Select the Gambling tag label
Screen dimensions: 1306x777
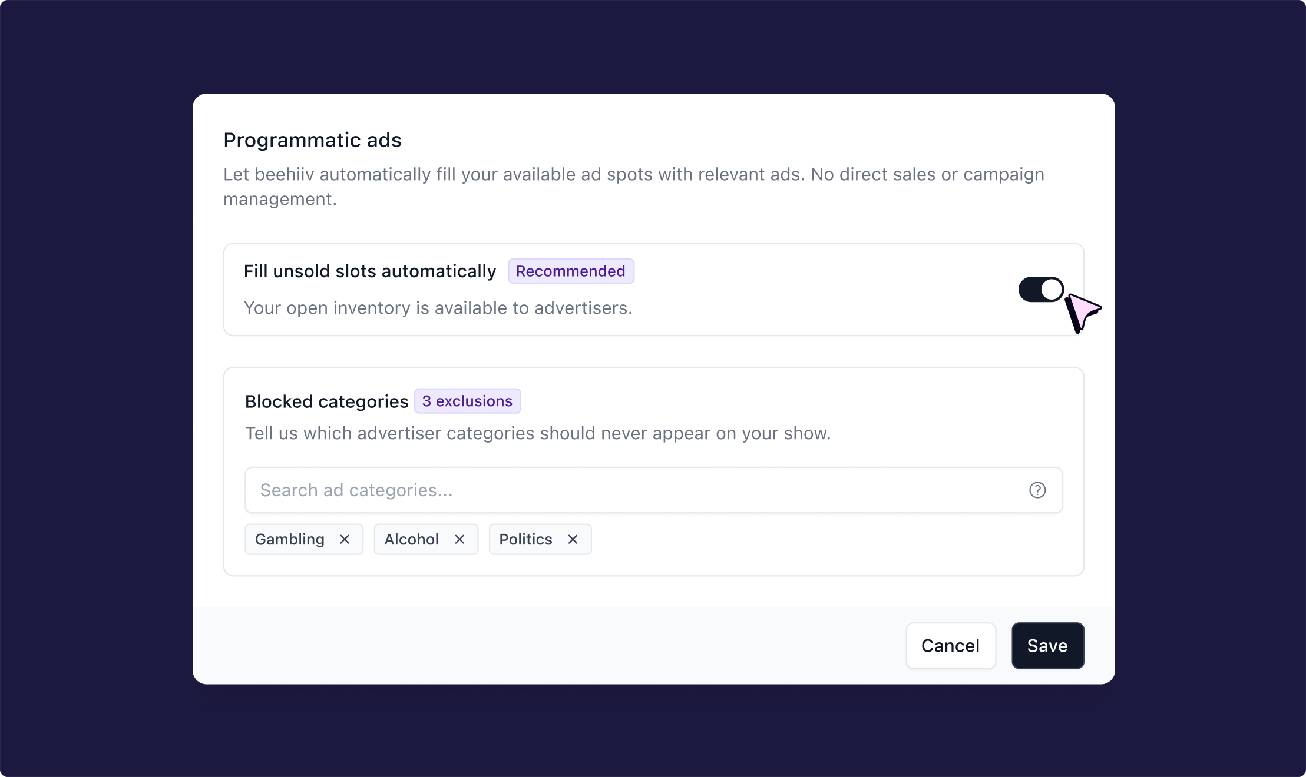(290, 539)
